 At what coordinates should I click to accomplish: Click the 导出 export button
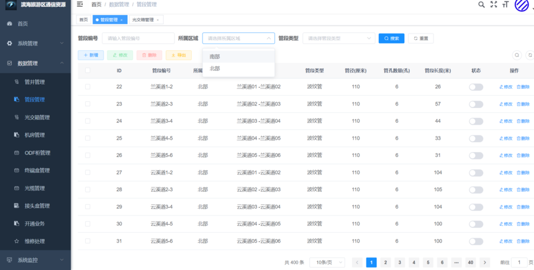[178, 55]
